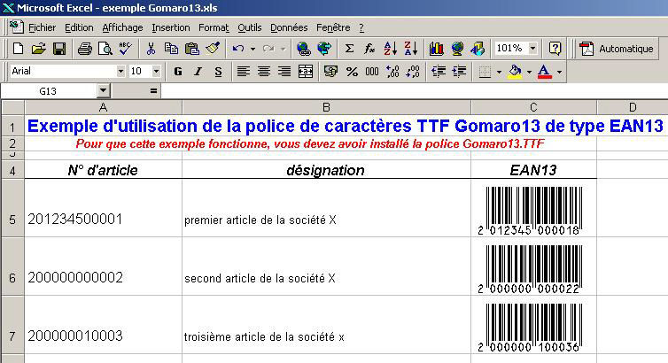Apply the yellow fill color bucket
Image resolution: width=668 pixels, height=363 pixels.
(x=515, y=71)
